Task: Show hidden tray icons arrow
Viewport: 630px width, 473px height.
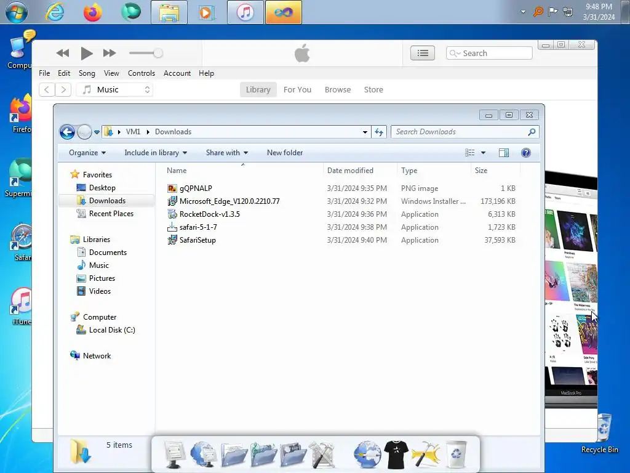Action: click(x=523, y=12)
